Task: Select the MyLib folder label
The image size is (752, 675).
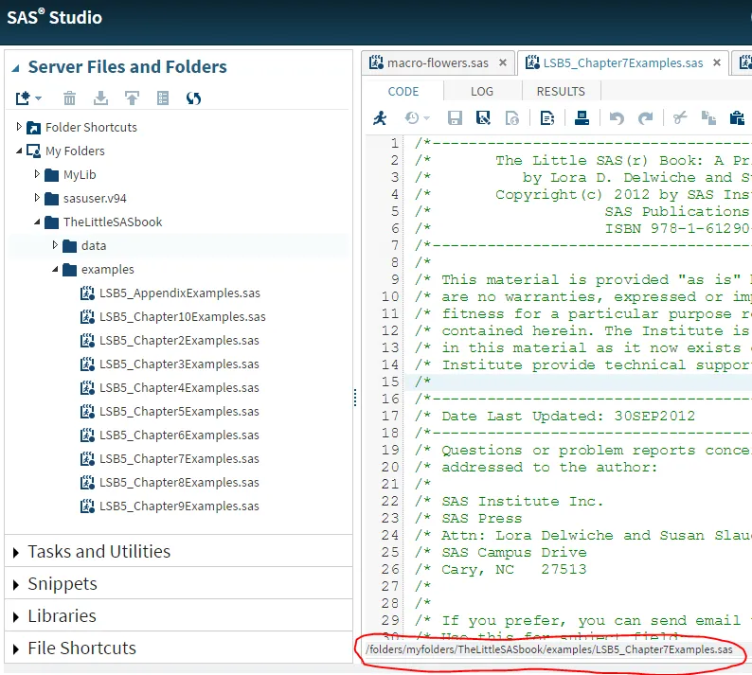Action: coord(80,174)
